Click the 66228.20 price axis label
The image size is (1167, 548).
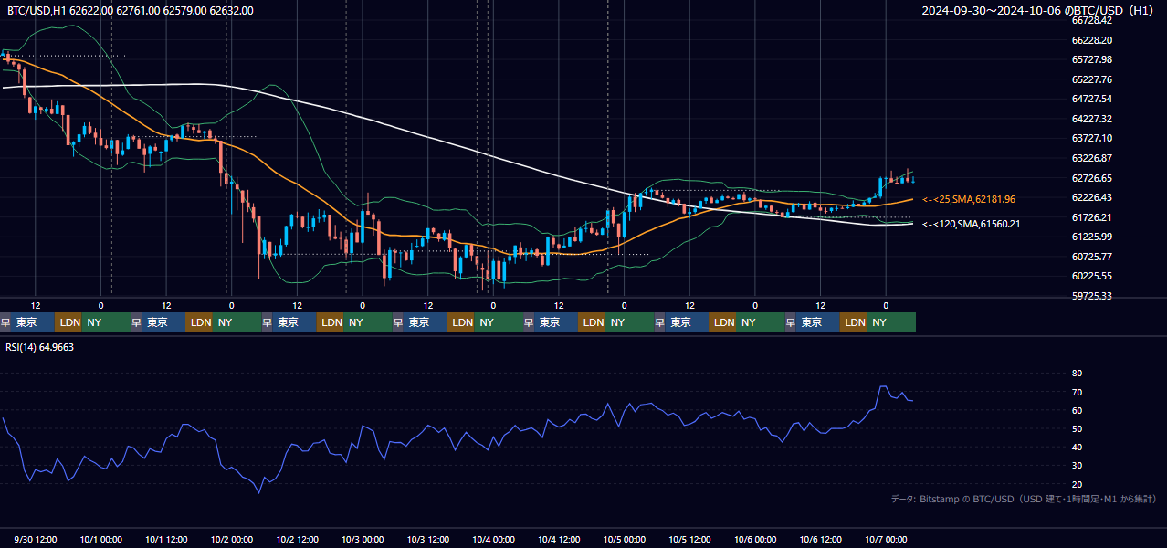click(1091, 40)
